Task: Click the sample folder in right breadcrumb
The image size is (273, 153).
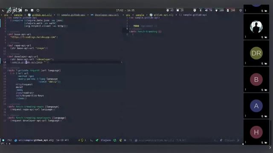Action: tap(140, 15)
